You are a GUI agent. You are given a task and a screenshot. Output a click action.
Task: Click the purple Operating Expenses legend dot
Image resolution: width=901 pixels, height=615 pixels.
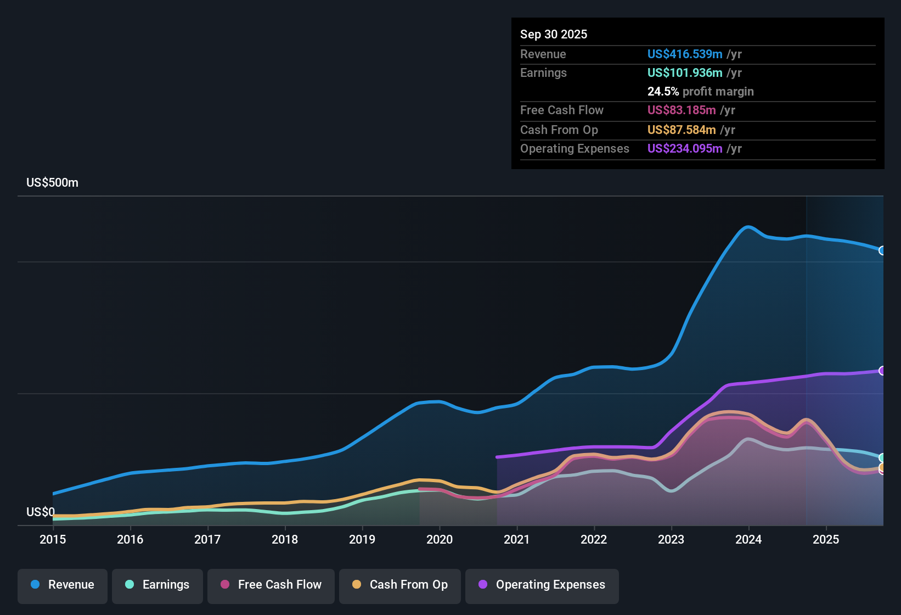[482, 585]
